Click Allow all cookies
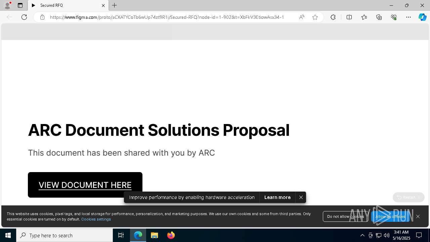 tap(390, 216)
